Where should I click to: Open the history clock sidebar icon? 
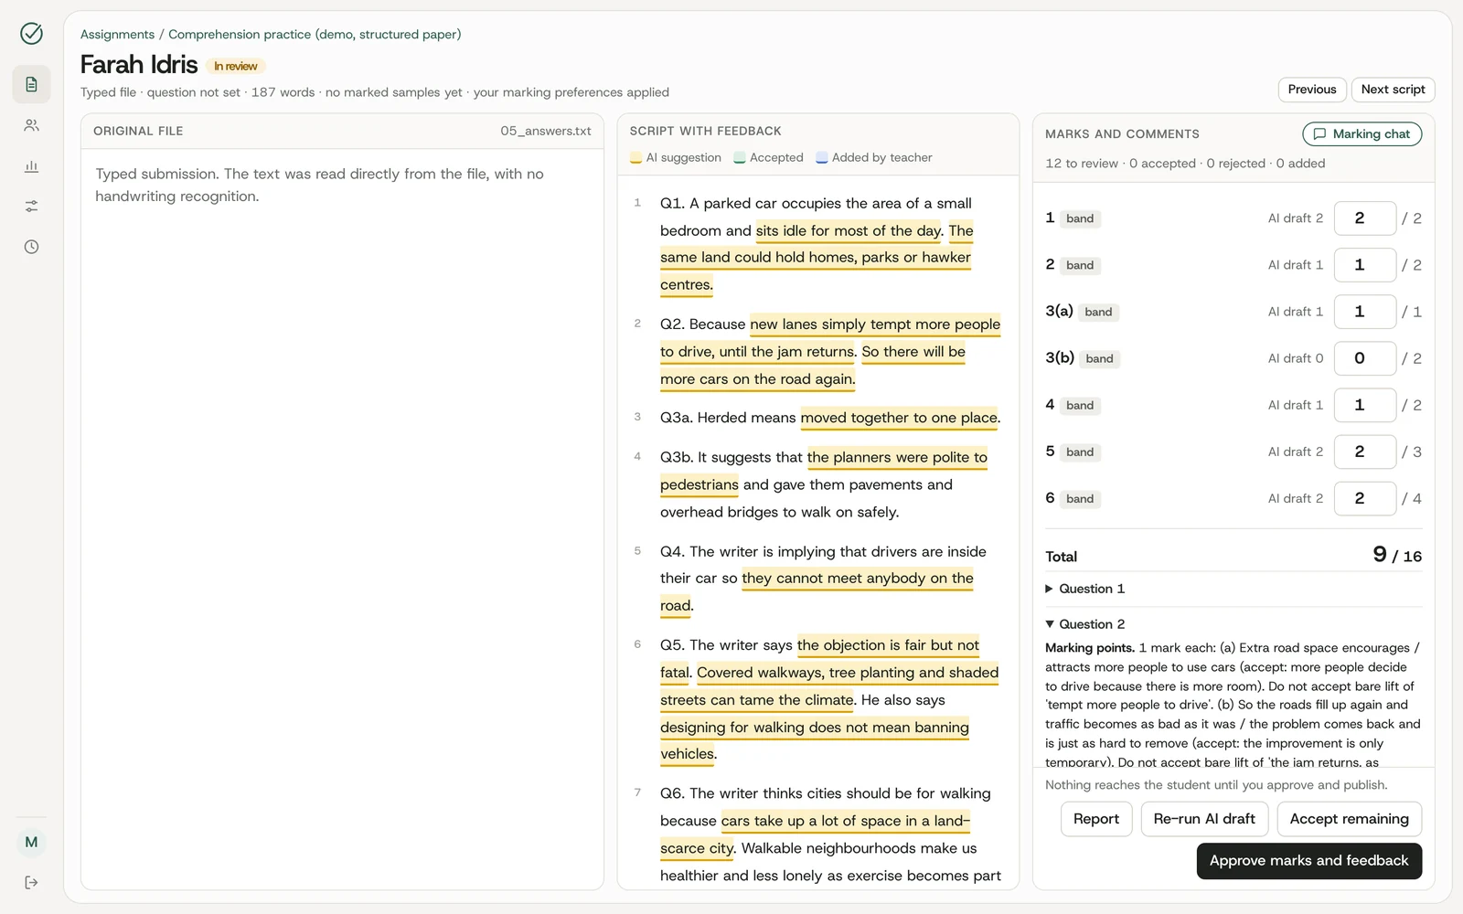[31, 247]
